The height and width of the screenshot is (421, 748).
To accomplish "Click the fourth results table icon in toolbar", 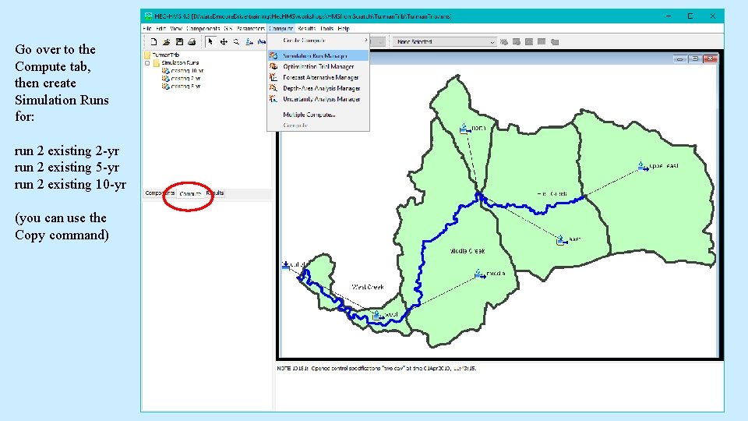I will [x=542, y=42].
